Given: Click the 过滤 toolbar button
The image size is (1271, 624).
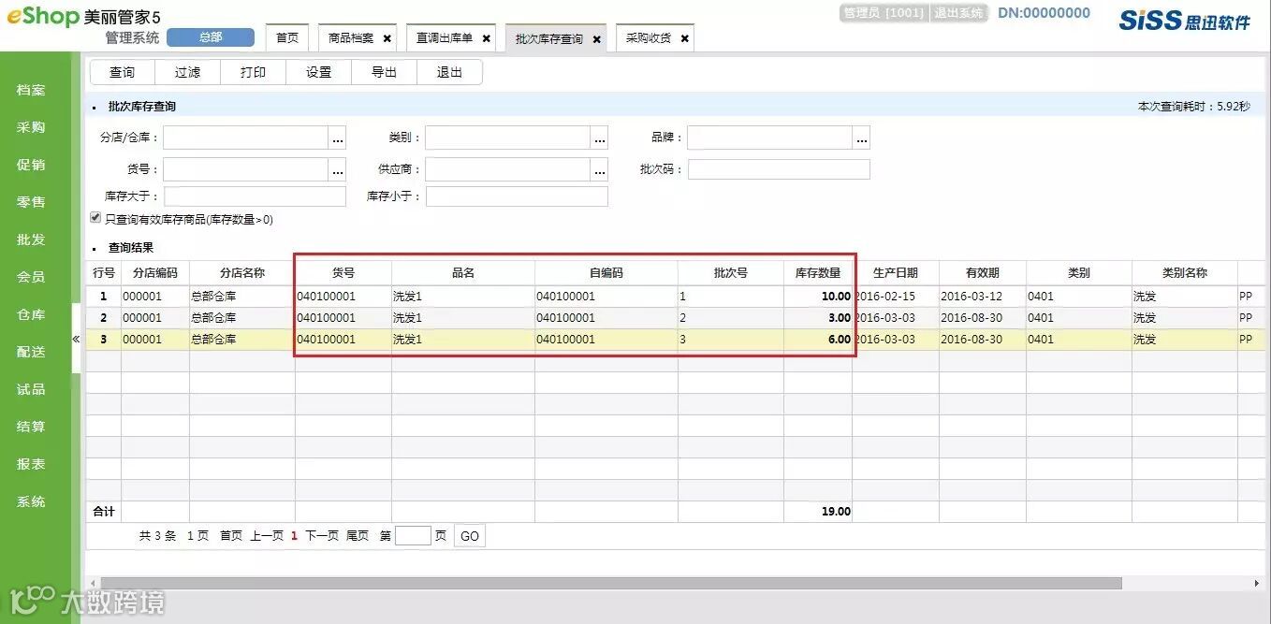Looking at the screenshot, I should 188,72.
